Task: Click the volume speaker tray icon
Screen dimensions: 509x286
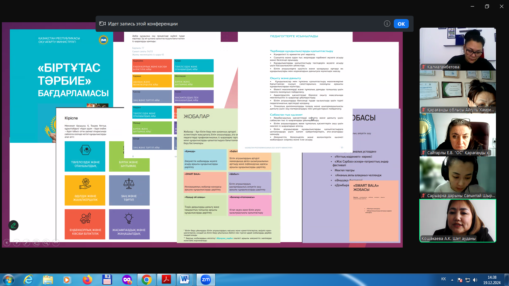Action: point(475,280)
